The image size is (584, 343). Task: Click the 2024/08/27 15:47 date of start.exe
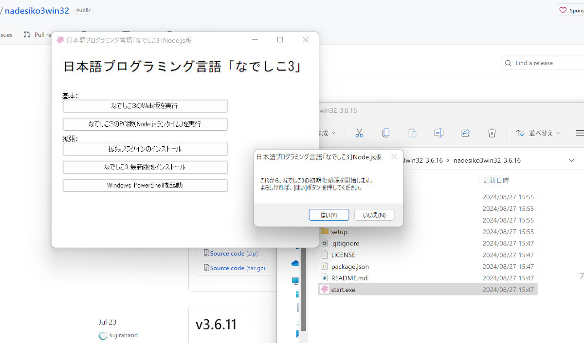508,290
